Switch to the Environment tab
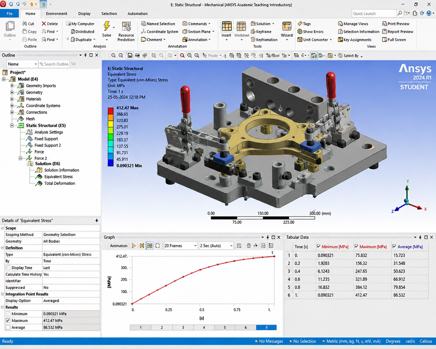Viewport: 436px width, 349px height. [56, 13]
